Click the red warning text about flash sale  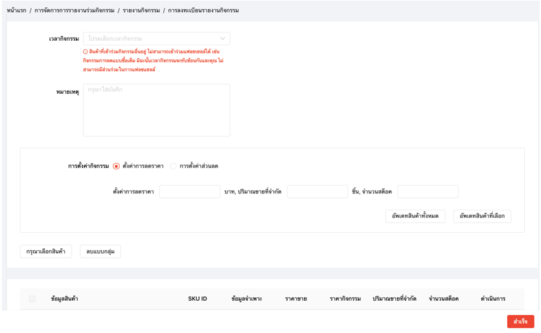153,61
